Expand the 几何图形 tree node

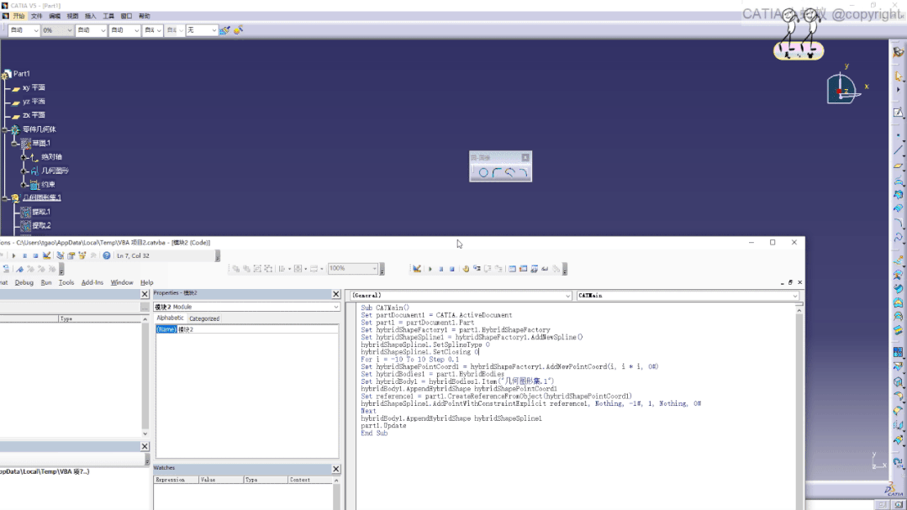pos(24,171)
